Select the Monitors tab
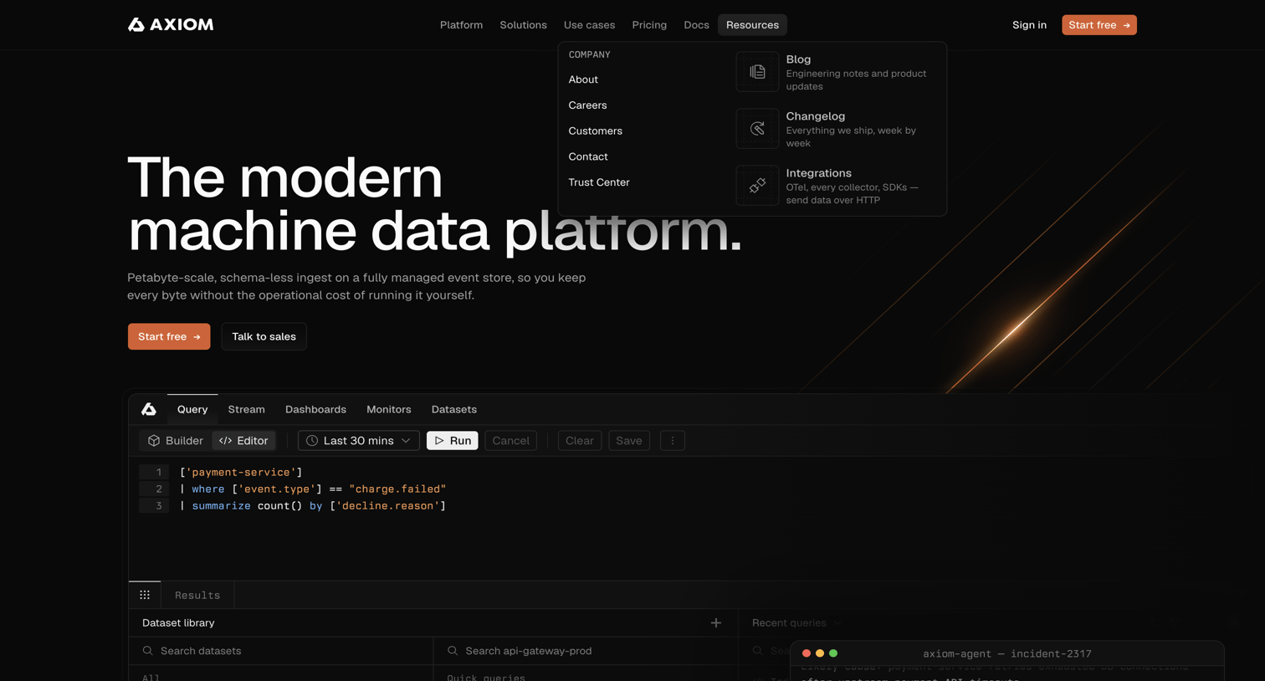 [389, 409]
